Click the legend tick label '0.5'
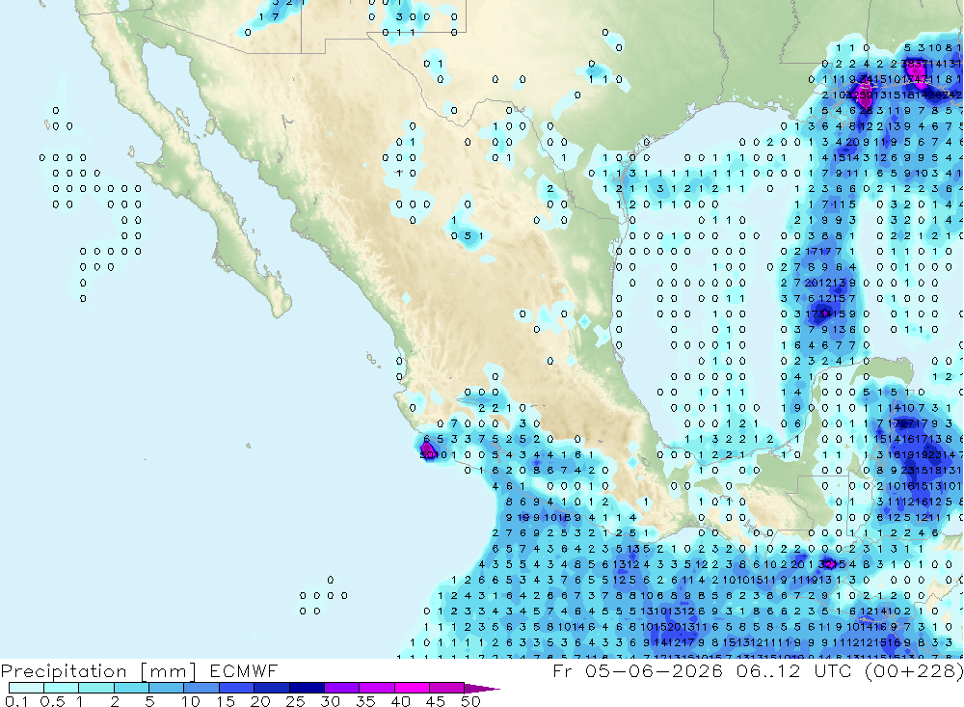Image resolution: width=964 pixels, height=707 pixels. (x=52, y=701)
